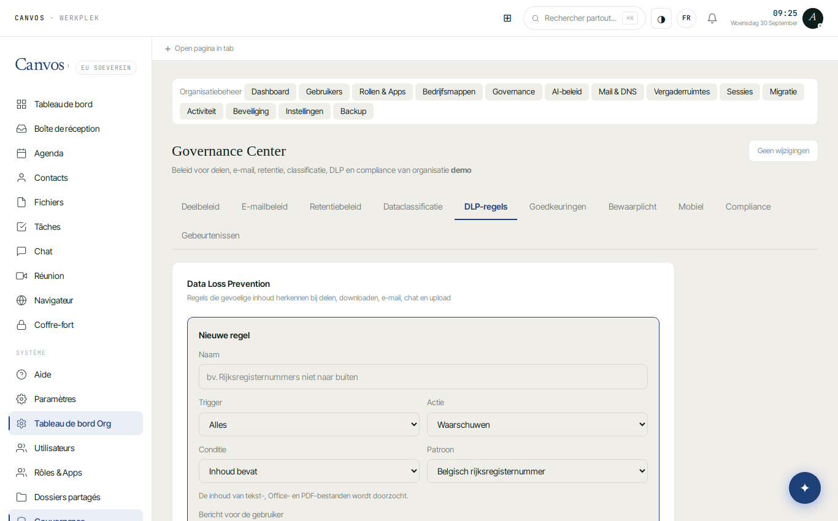Switch to the Compliance tab

(748, 207)
